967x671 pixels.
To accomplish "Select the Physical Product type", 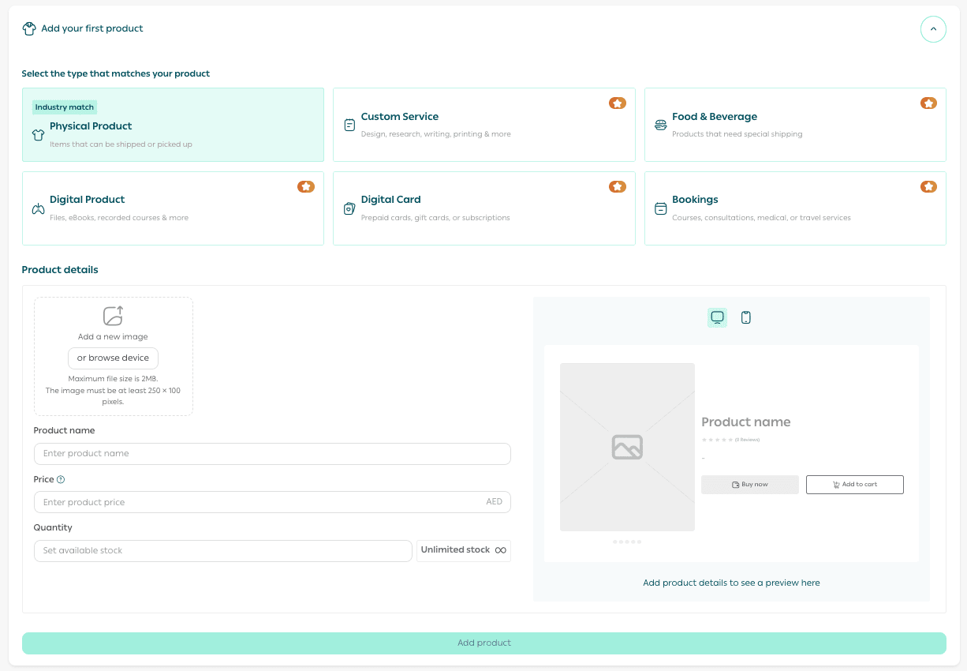I will (x=173, y=125).
